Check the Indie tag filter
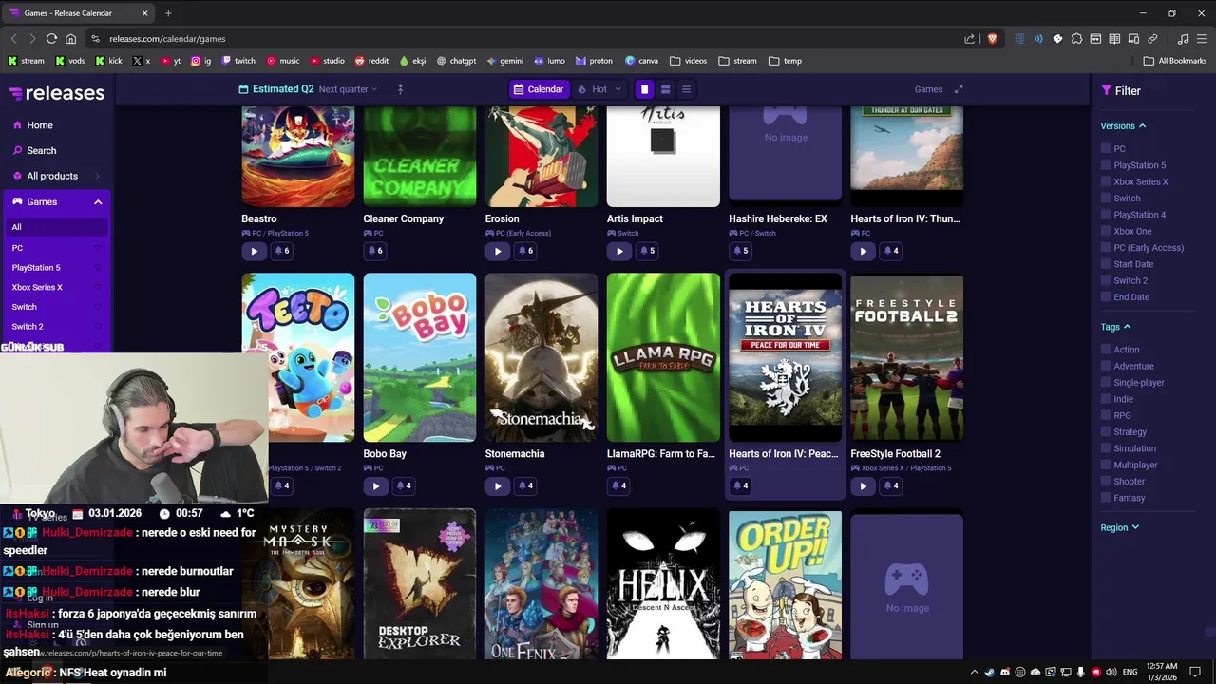 coord(1106,399)
